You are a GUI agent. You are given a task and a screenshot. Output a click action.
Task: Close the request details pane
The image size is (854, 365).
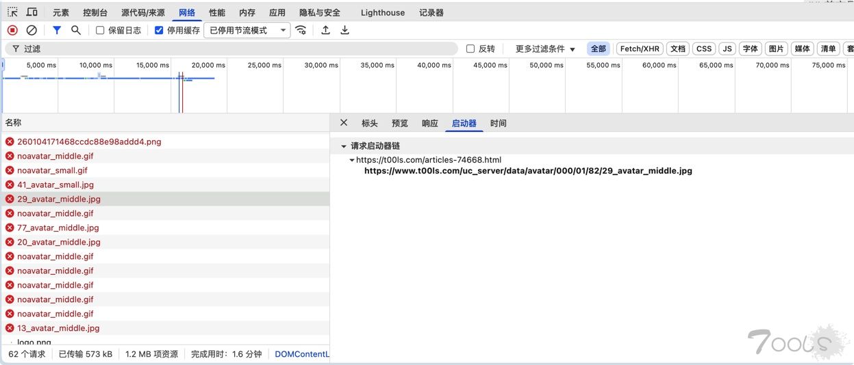click(x=344, y=123)
